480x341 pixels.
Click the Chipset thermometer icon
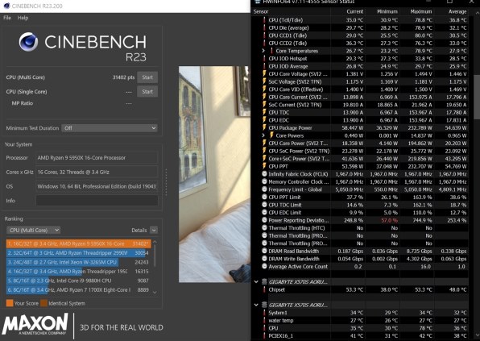(x=264, y=289)
